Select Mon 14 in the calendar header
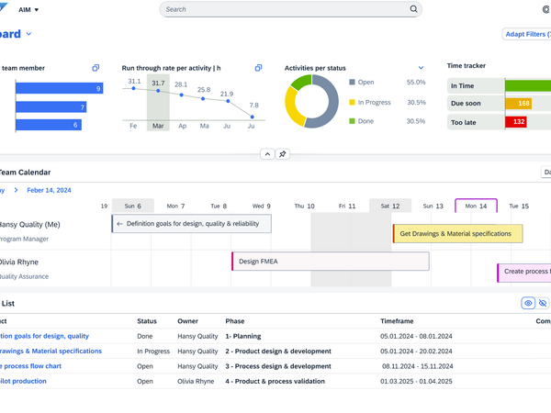 (476, 206)
